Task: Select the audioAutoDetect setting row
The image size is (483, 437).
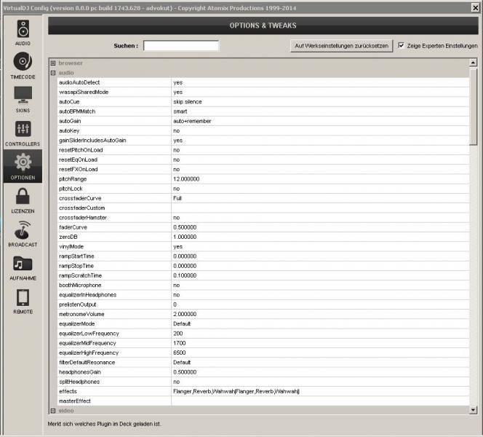Action: click(263, 82)
